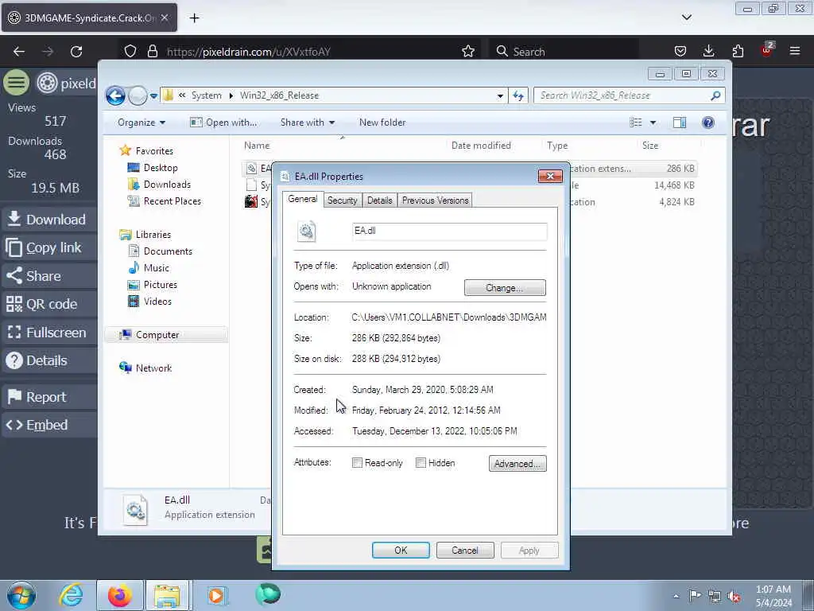Open the Details tab in EA.dll Properties
814x611 pixels.
click(x=379, y=200)
